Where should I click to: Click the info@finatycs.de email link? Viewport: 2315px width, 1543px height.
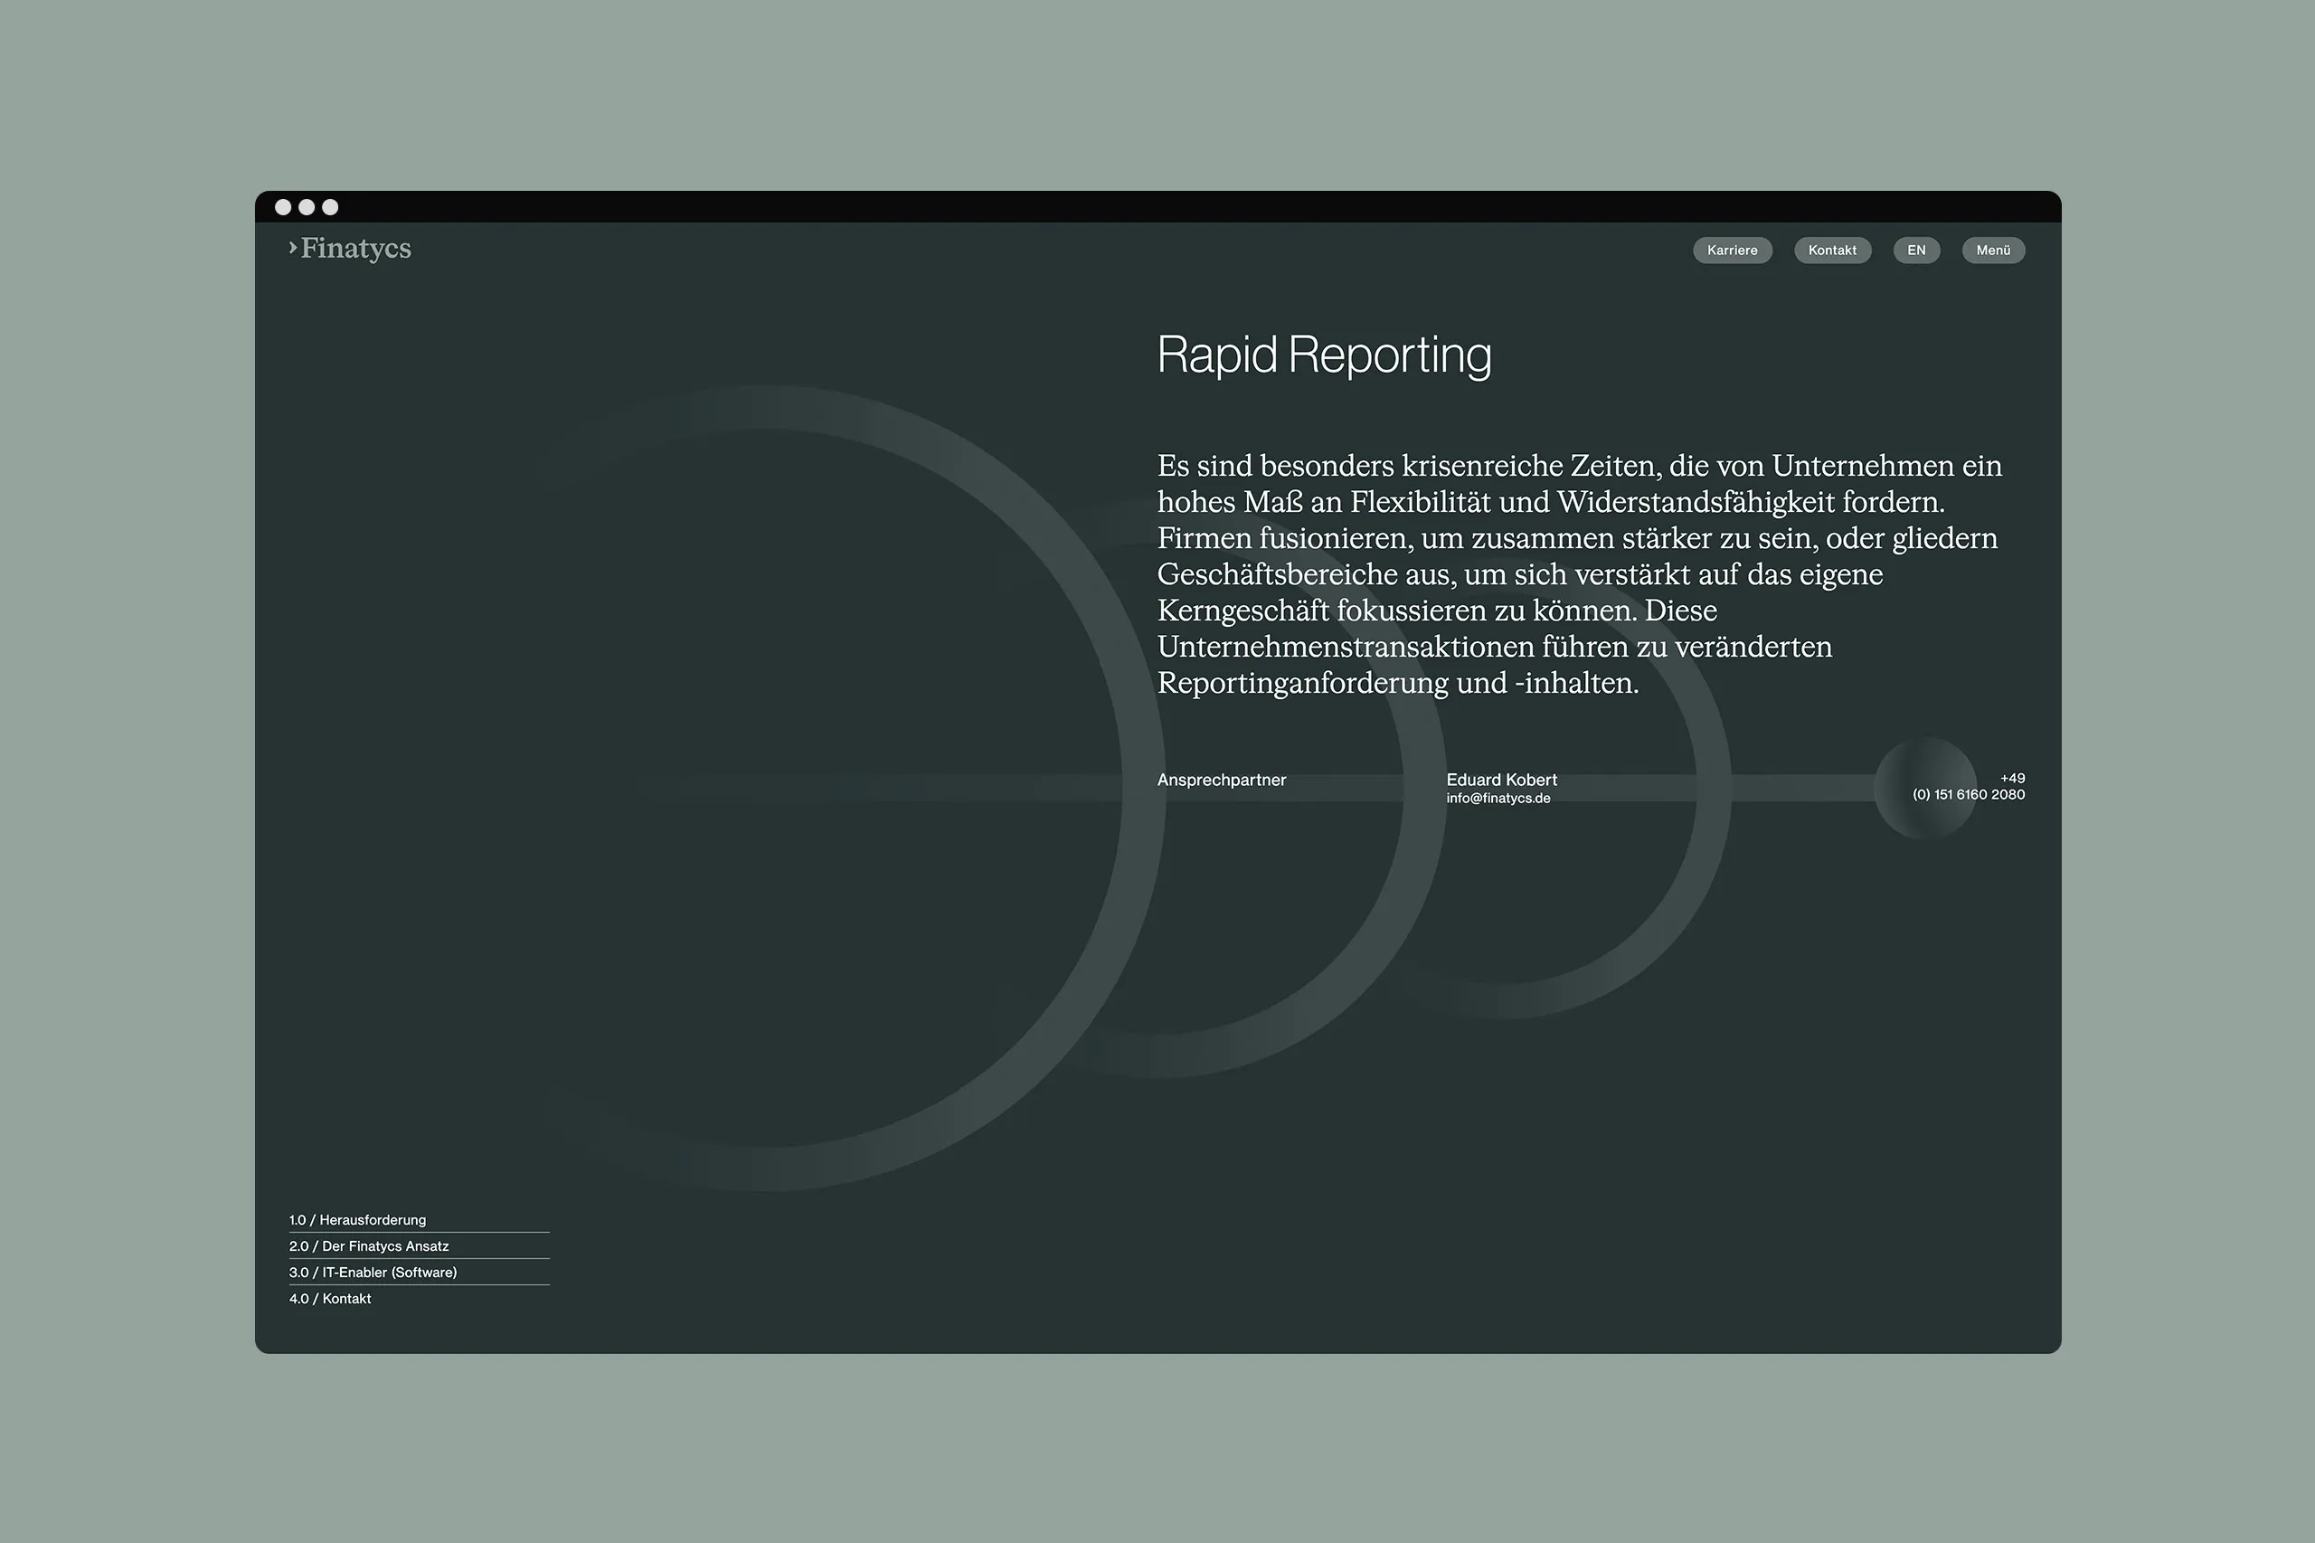pos(1498,798)
